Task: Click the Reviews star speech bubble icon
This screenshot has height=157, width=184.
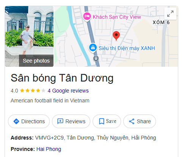Action: (x=60, y=121)
